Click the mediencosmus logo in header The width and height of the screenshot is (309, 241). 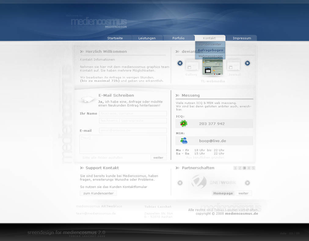pos(99,22)
